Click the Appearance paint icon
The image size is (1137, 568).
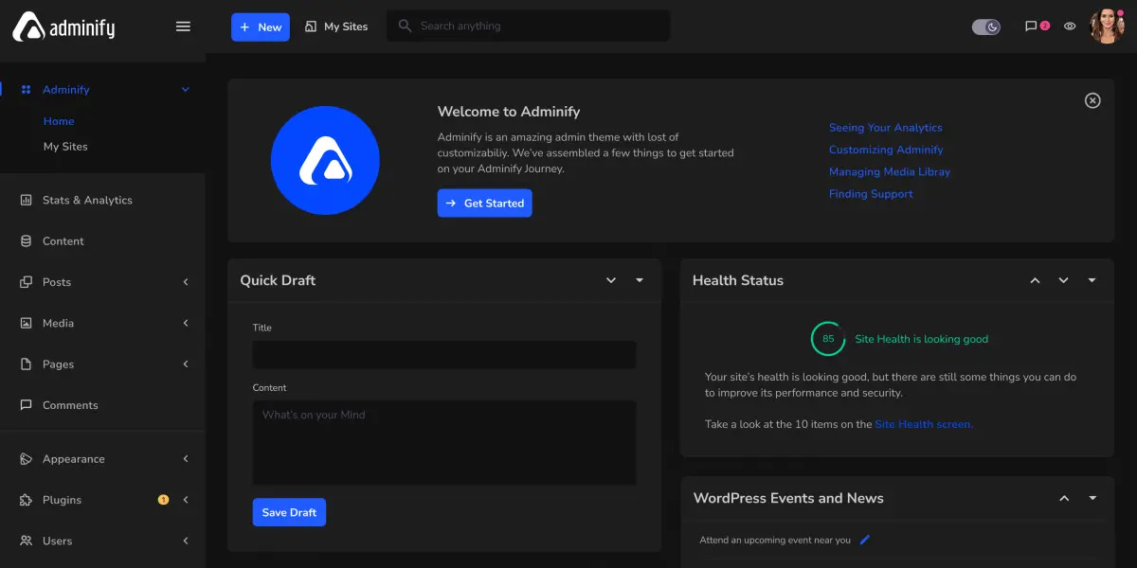[x=26, y=459]
